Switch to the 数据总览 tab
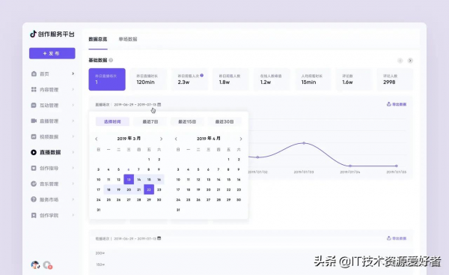Screen dimensions: 449x275 pyautogui.click(x=98, y=39)
